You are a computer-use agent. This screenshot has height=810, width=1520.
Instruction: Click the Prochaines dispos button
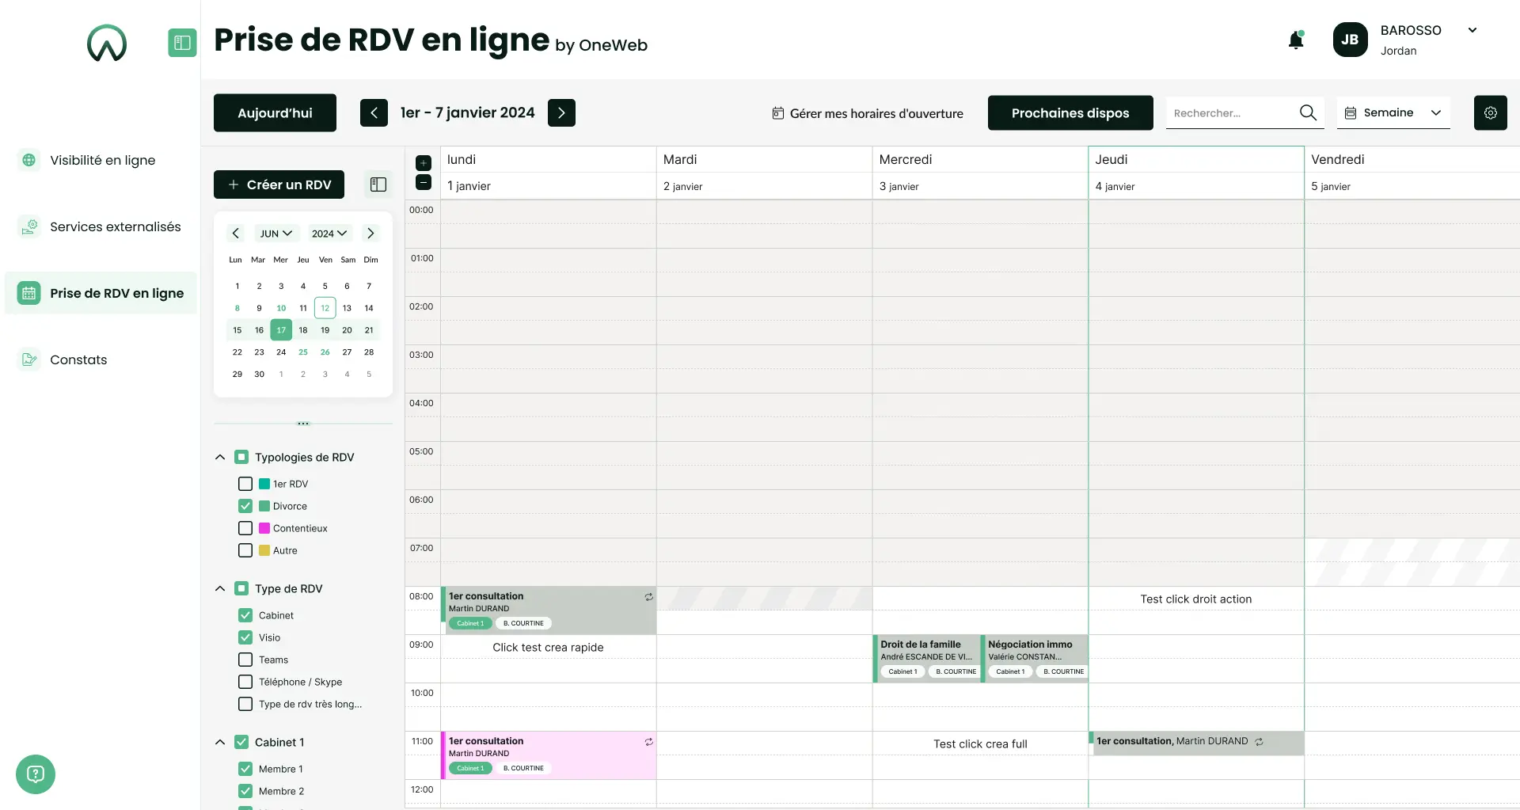[x=1070, y=112]
